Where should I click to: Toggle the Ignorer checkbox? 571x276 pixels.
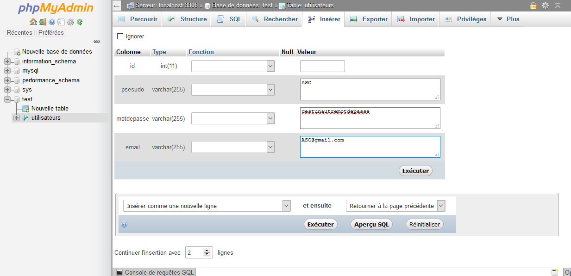pyautogui.click(x=120, y=36)
